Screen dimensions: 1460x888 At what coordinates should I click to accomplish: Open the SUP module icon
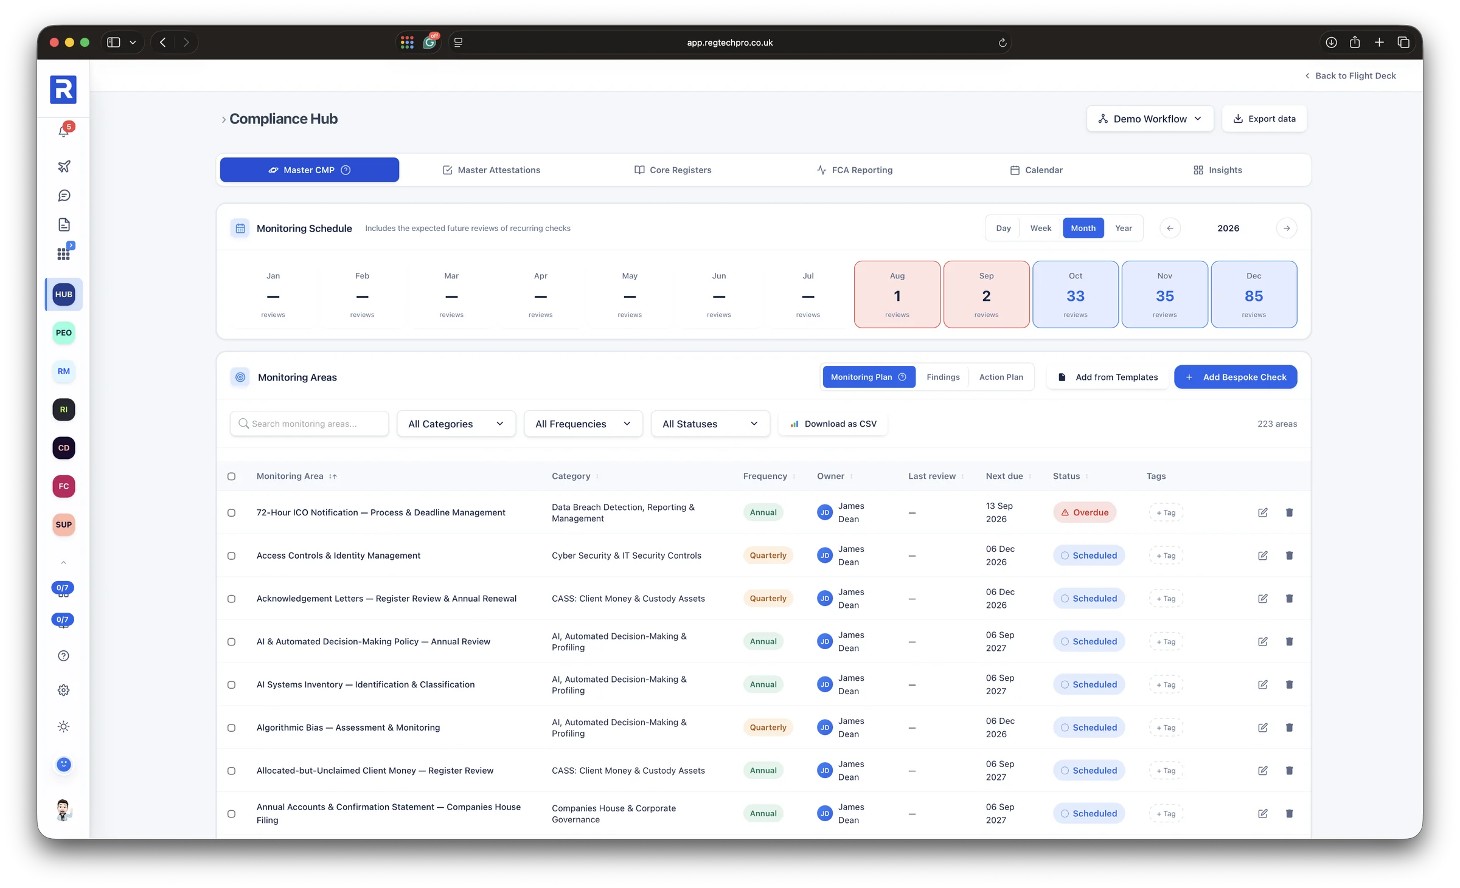click(x=64, y=525)
